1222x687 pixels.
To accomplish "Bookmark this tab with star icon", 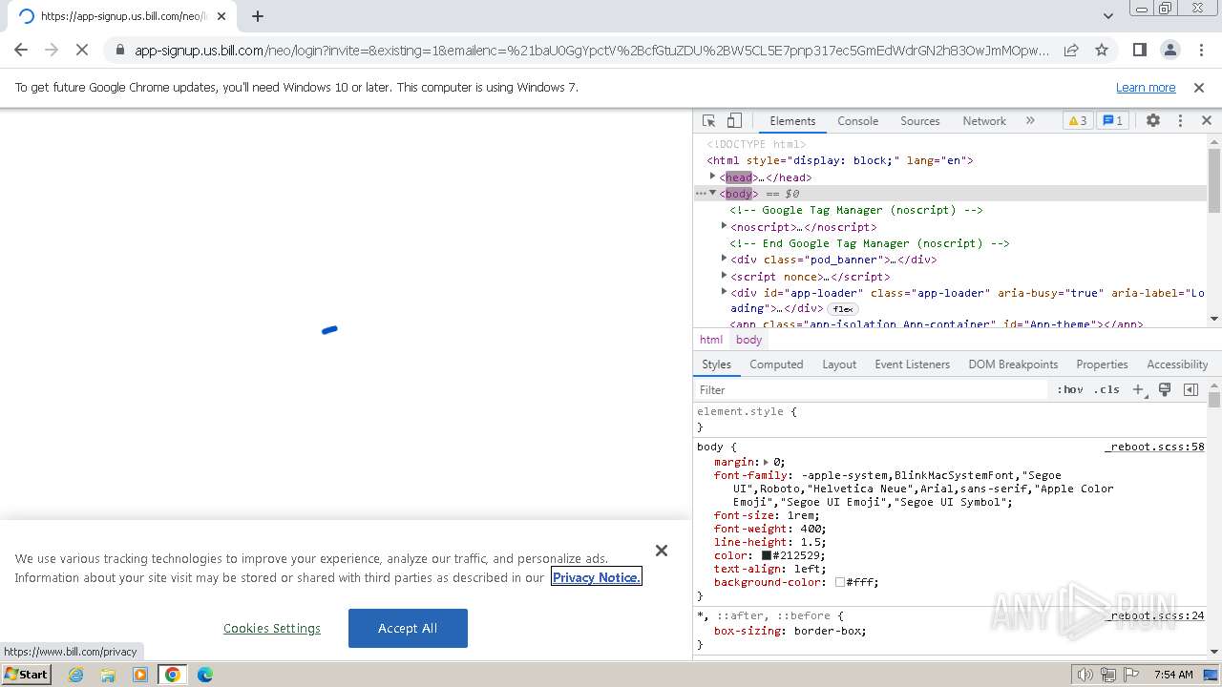I will coord(1102,50).
